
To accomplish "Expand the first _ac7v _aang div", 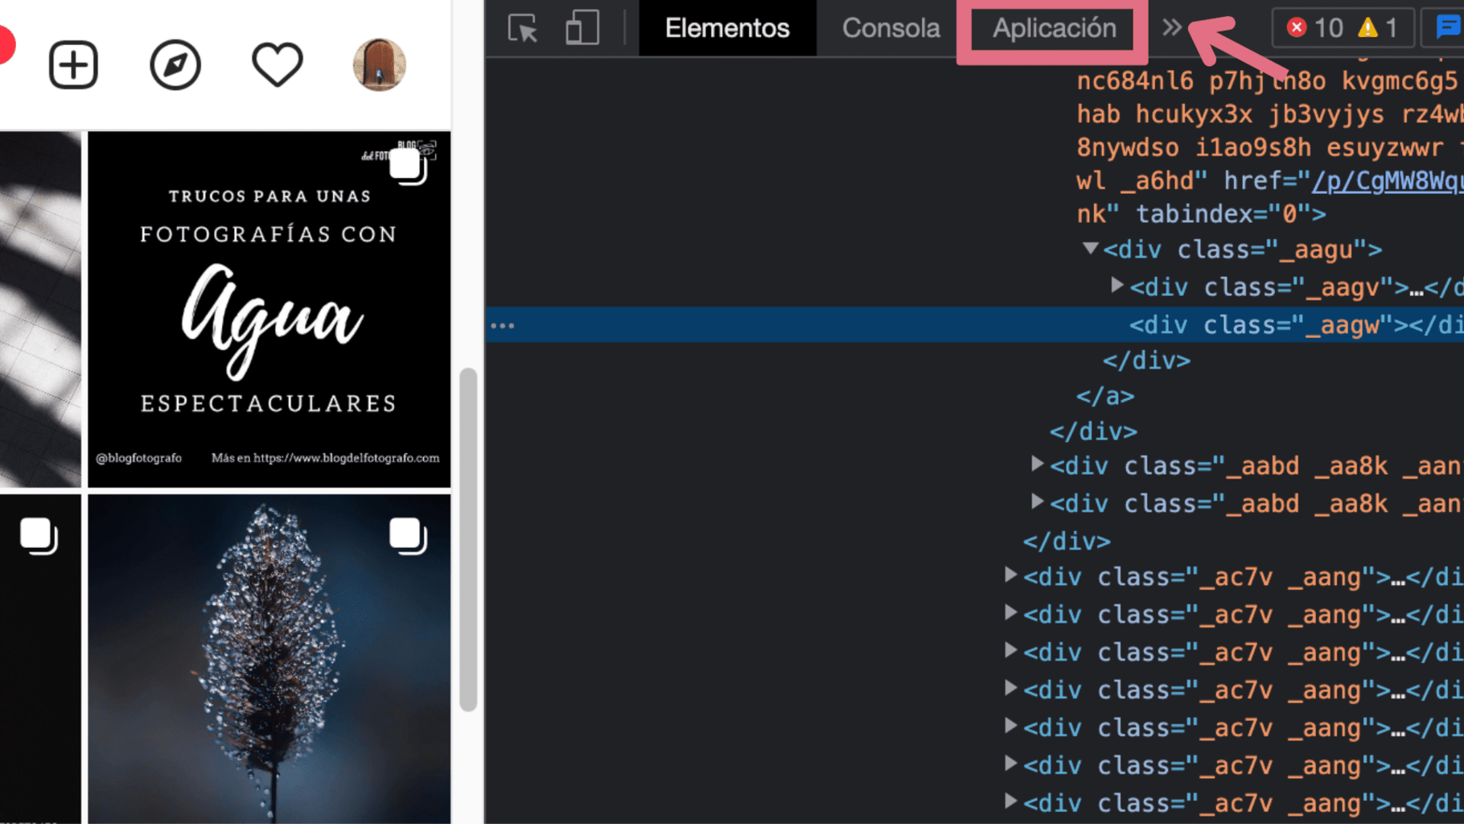I will (x=1010, y=575).
